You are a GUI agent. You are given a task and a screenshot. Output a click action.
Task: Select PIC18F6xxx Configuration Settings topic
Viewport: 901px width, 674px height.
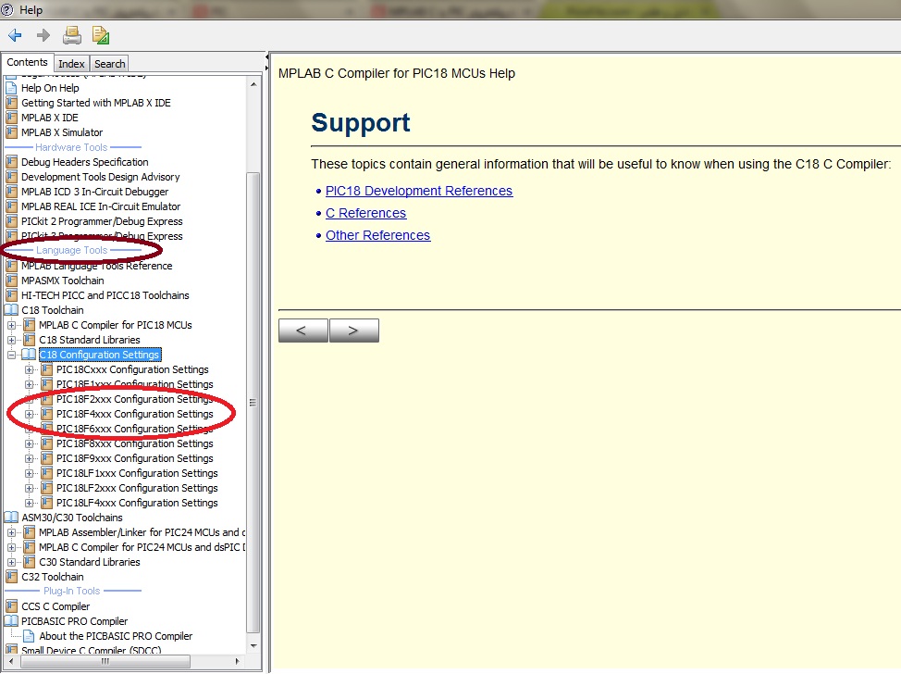[134, 429]
